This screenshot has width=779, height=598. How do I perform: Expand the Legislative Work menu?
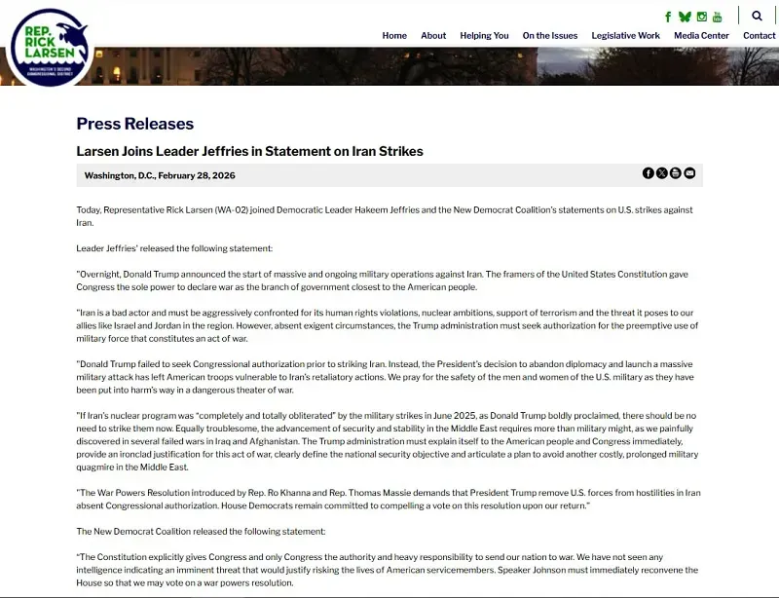(625, 36)
